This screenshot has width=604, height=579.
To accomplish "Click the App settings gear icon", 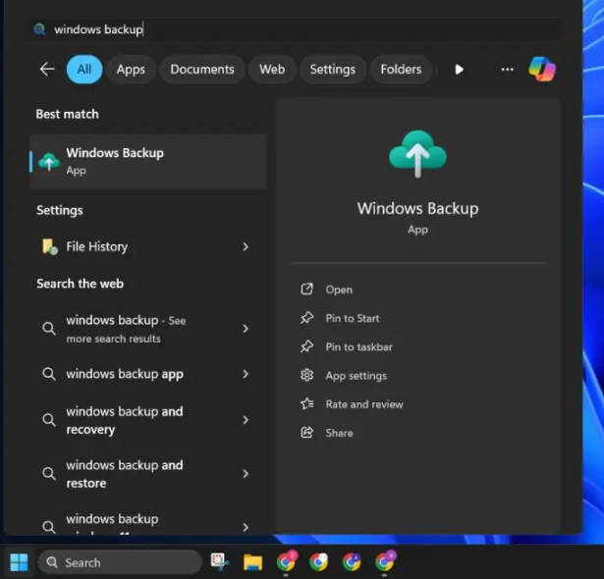I will [307, 375].
